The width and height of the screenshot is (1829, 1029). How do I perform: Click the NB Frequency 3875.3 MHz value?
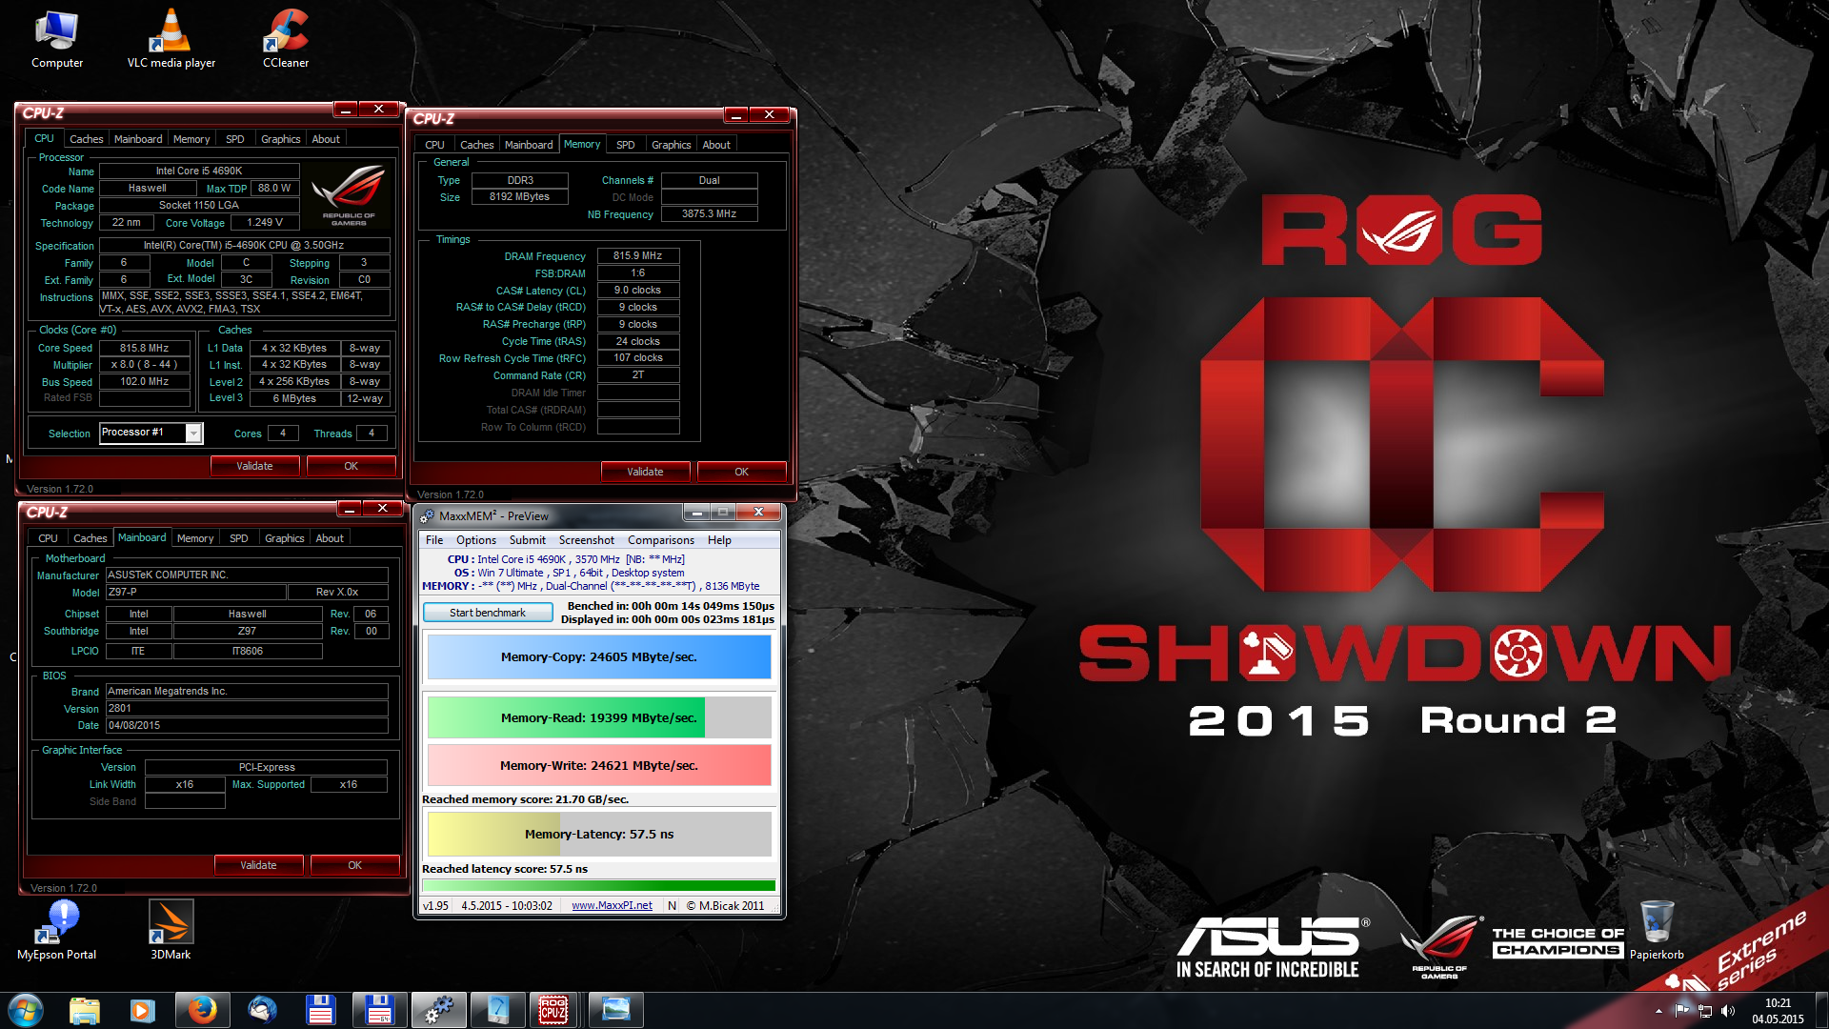tap(709, 214)
